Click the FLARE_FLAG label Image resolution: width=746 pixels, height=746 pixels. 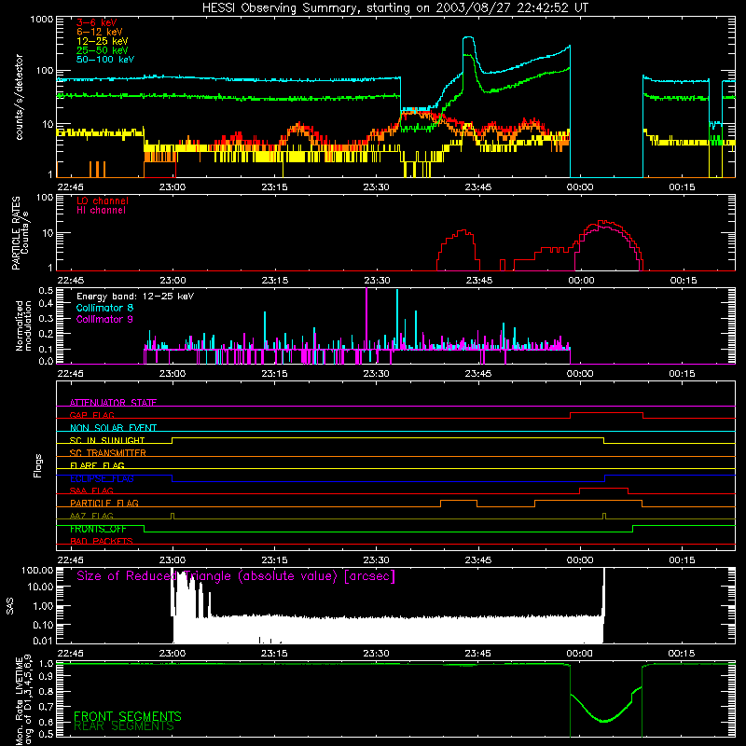[x=97, y=465]
